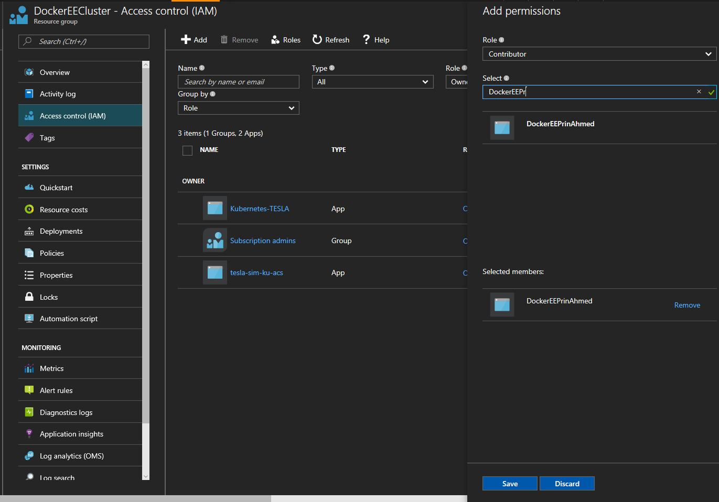Click the Select field containing DockerEEPr
Viewport: 719px width, 502px height.
tap(599, 92)
